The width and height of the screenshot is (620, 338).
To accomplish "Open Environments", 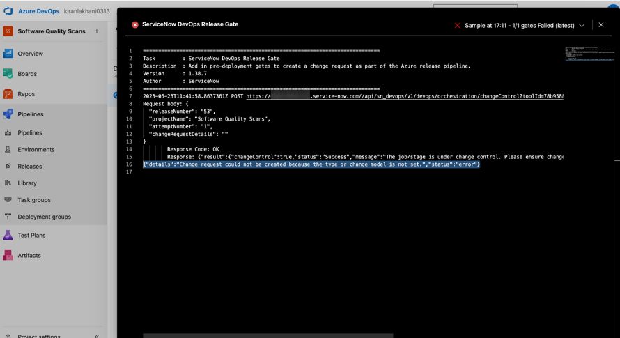I will [36, 150].
